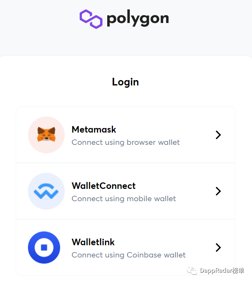Choose the Metamask login row
This screenshot has height=282, width=252.
click(x=126, y=135)
